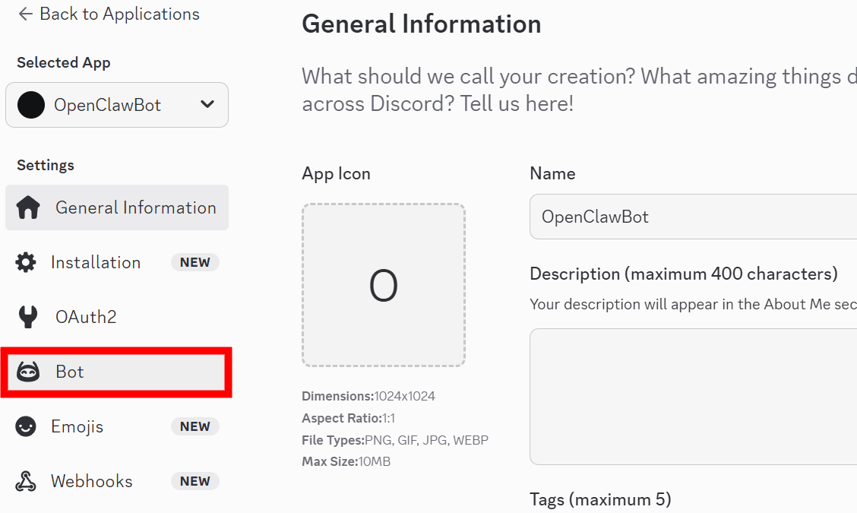
Task: Click the Back to Applications link text
Action: pyautogui.click(x=119, y=14)
